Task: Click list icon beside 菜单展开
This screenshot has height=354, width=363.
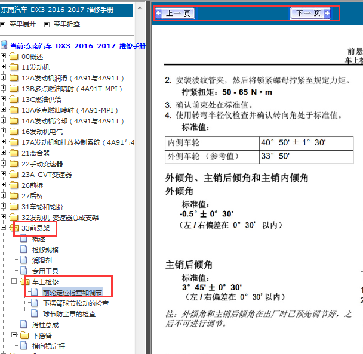Action: [x=2, y=24]
